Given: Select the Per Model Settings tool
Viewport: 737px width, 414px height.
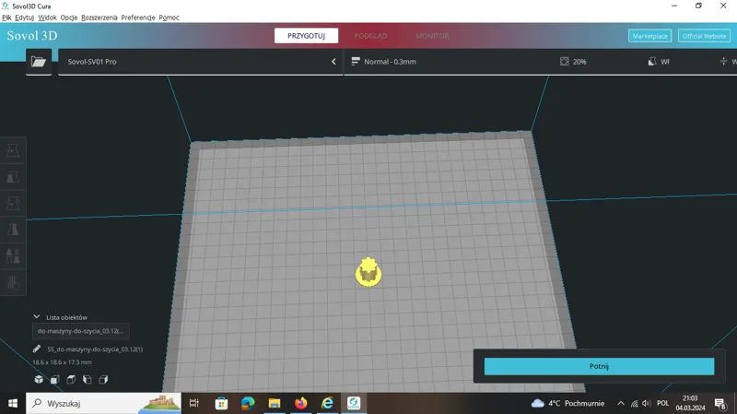Looking at the screenshot, I should (13, 256).
